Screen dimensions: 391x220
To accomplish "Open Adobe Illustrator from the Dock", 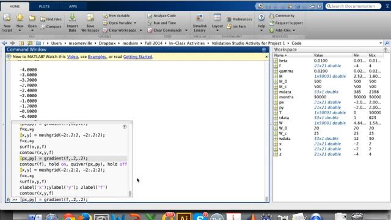I will 184,216.
